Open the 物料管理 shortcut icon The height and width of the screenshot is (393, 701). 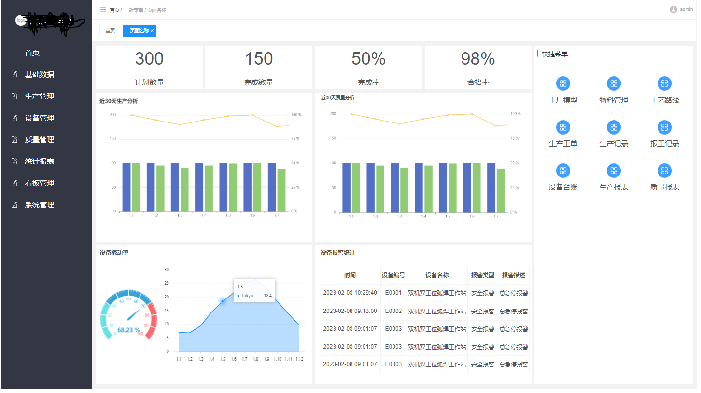coord(614,83)
